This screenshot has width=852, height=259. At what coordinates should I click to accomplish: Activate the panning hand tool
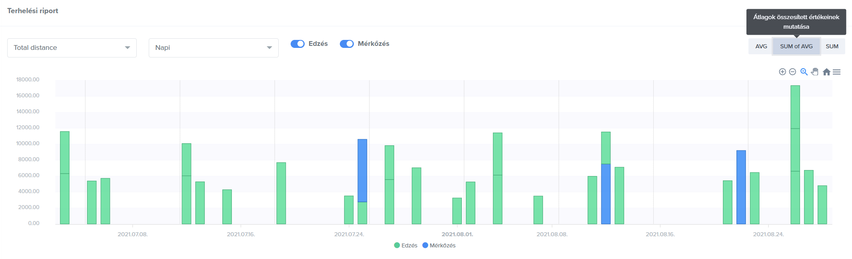[814, 72]
